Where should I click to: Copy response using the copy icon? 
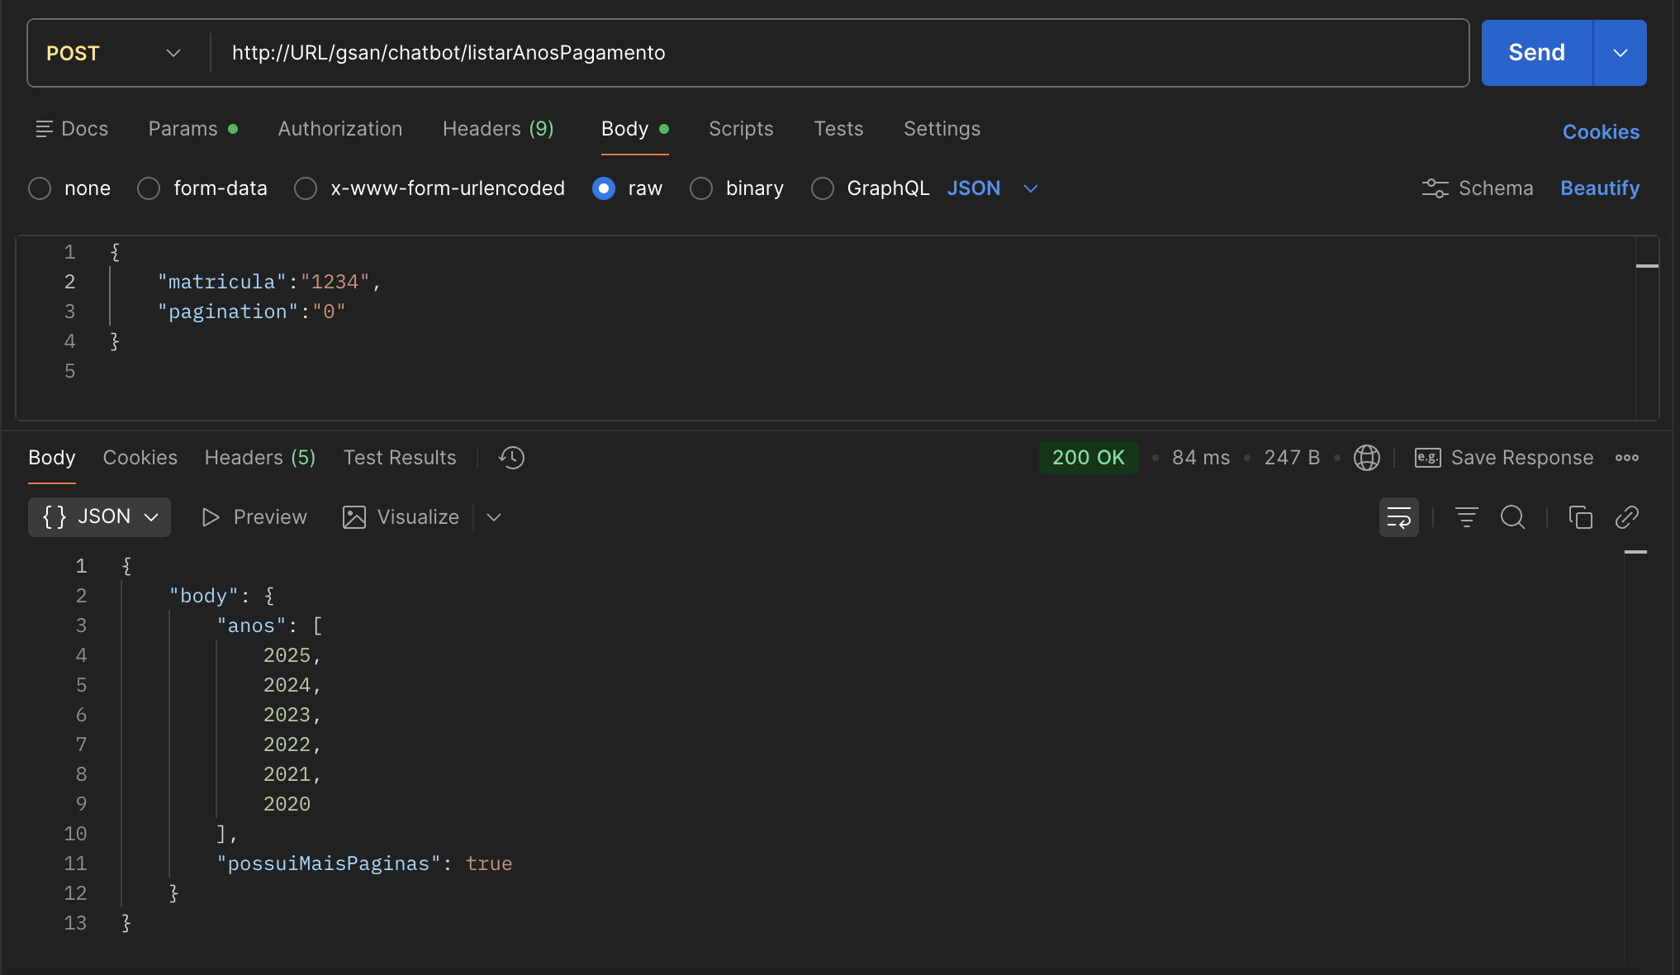point(1580,517)
